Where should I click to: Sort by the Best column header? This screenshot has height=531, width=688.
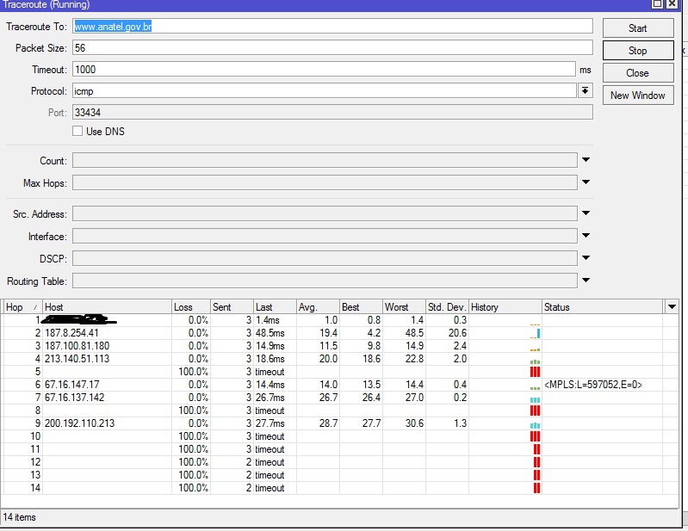[361, 307]
